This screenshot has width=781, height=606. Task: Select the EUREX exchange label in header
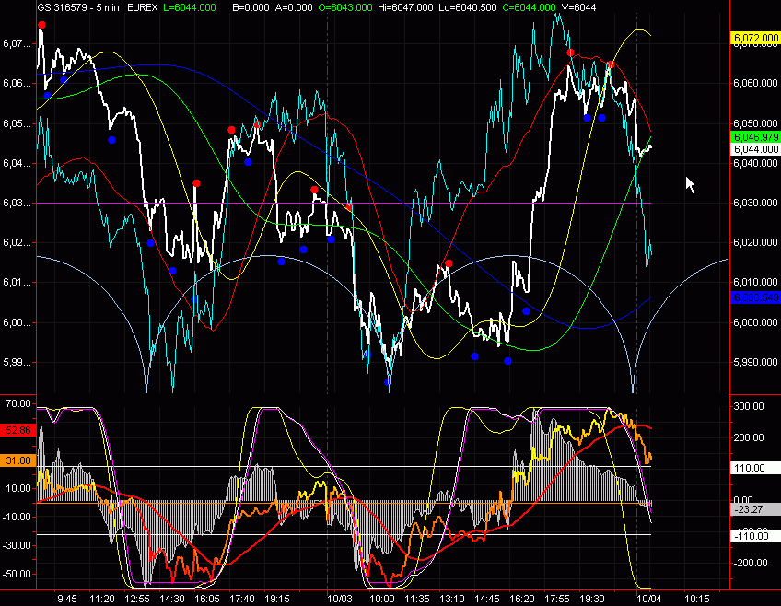[x=143, y=7]
